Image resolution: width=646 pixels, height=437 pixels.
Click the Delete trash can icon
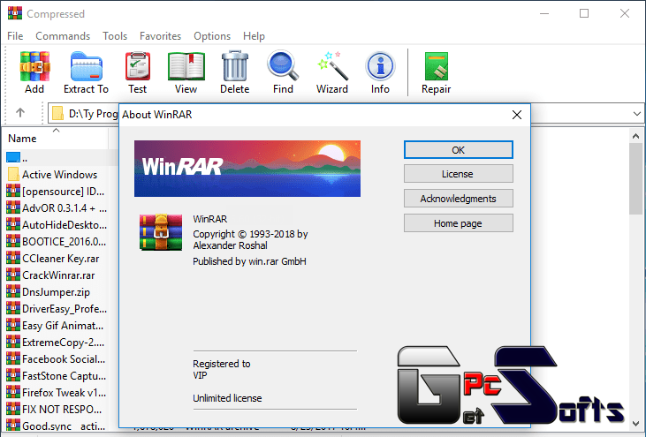click(x=235, y=67)
